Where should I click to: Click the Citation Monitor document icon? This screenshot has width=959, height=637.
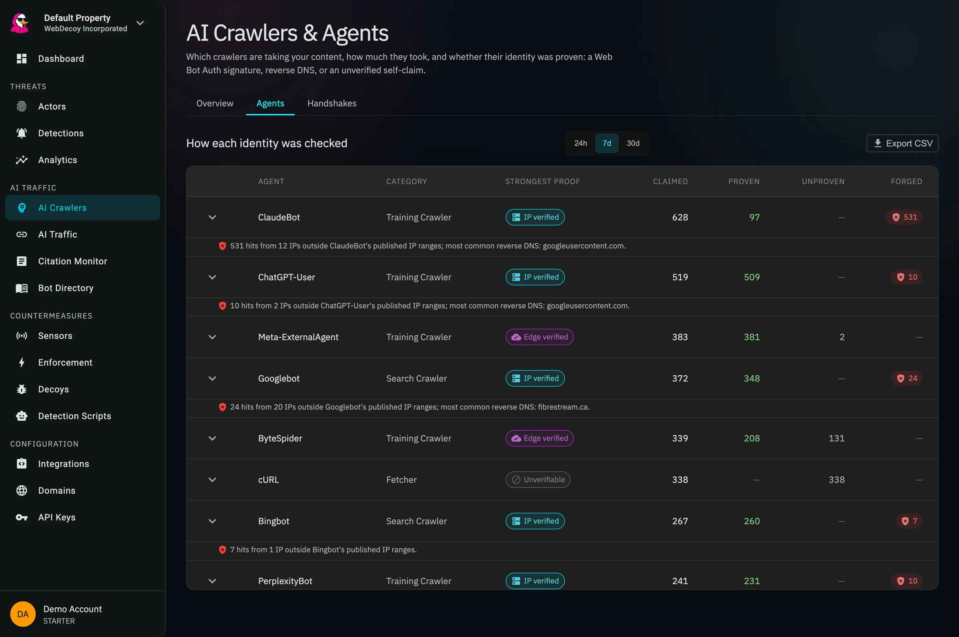click(22, 261)
